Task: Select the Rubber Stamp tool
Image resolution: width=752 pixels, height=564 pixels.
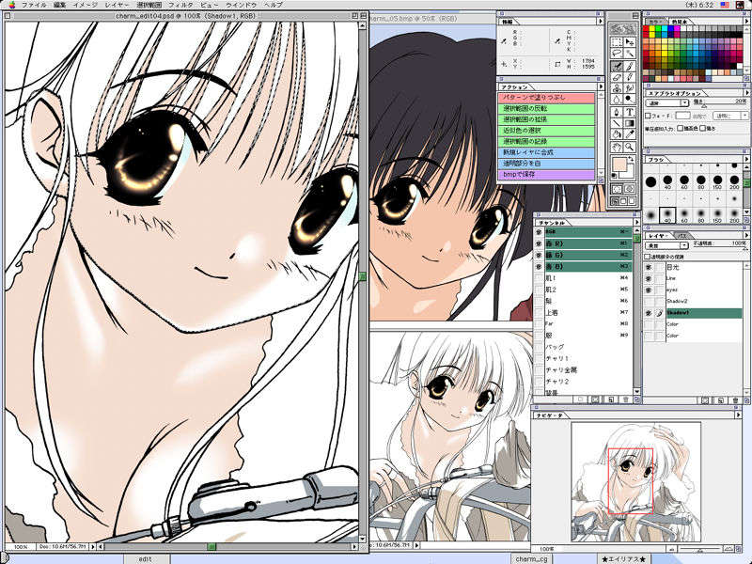Action: [618, 88]
